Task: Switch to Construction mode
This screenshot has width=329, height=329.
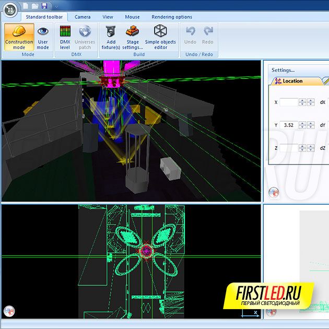Action: point(19,37)
